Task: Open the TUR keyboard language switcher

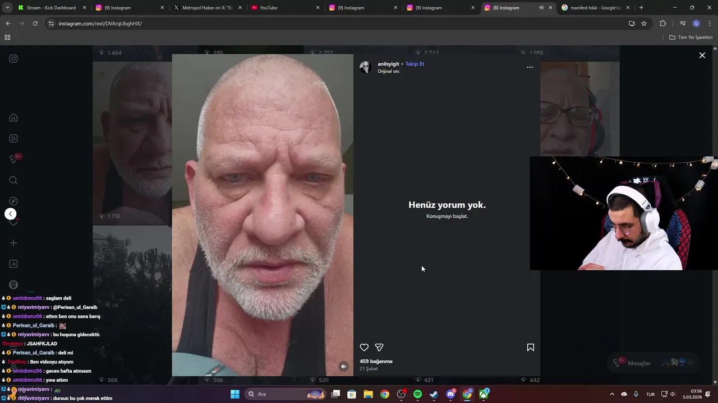Action: click(650, 394)
